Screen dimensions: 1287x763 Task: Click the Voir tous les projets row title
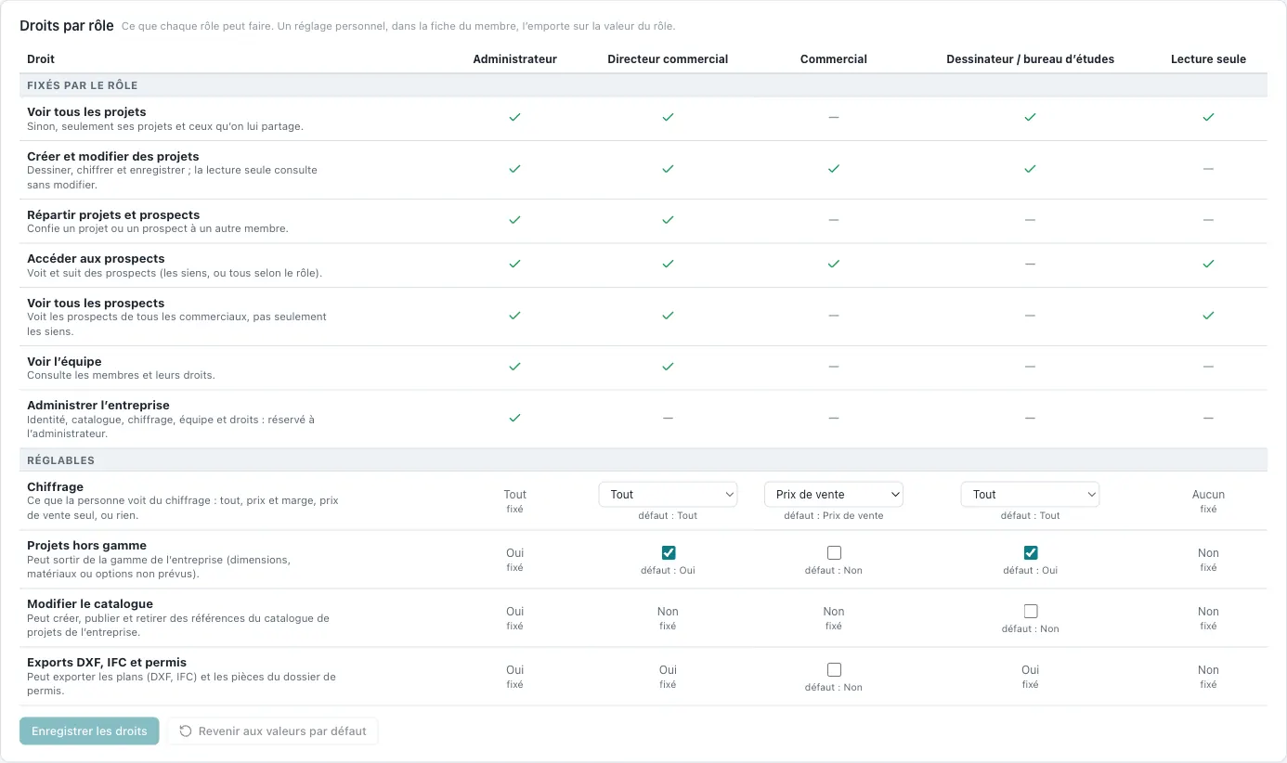click(86, 112)
